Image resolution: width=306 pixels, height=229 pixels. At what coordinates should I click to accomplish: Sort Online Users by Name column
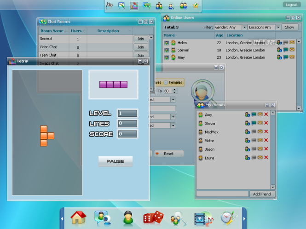point(188,35)
